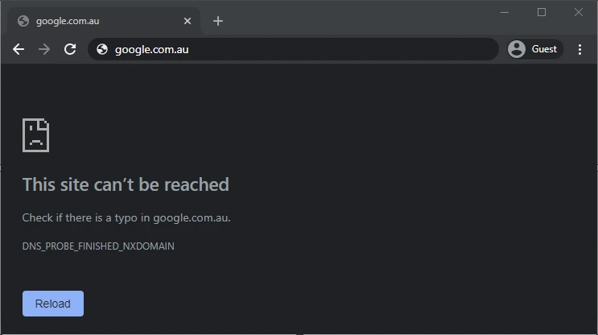Maximize the Chrome window
The width and height of the screenshot is (598, 335).
[x=542, y=12]
